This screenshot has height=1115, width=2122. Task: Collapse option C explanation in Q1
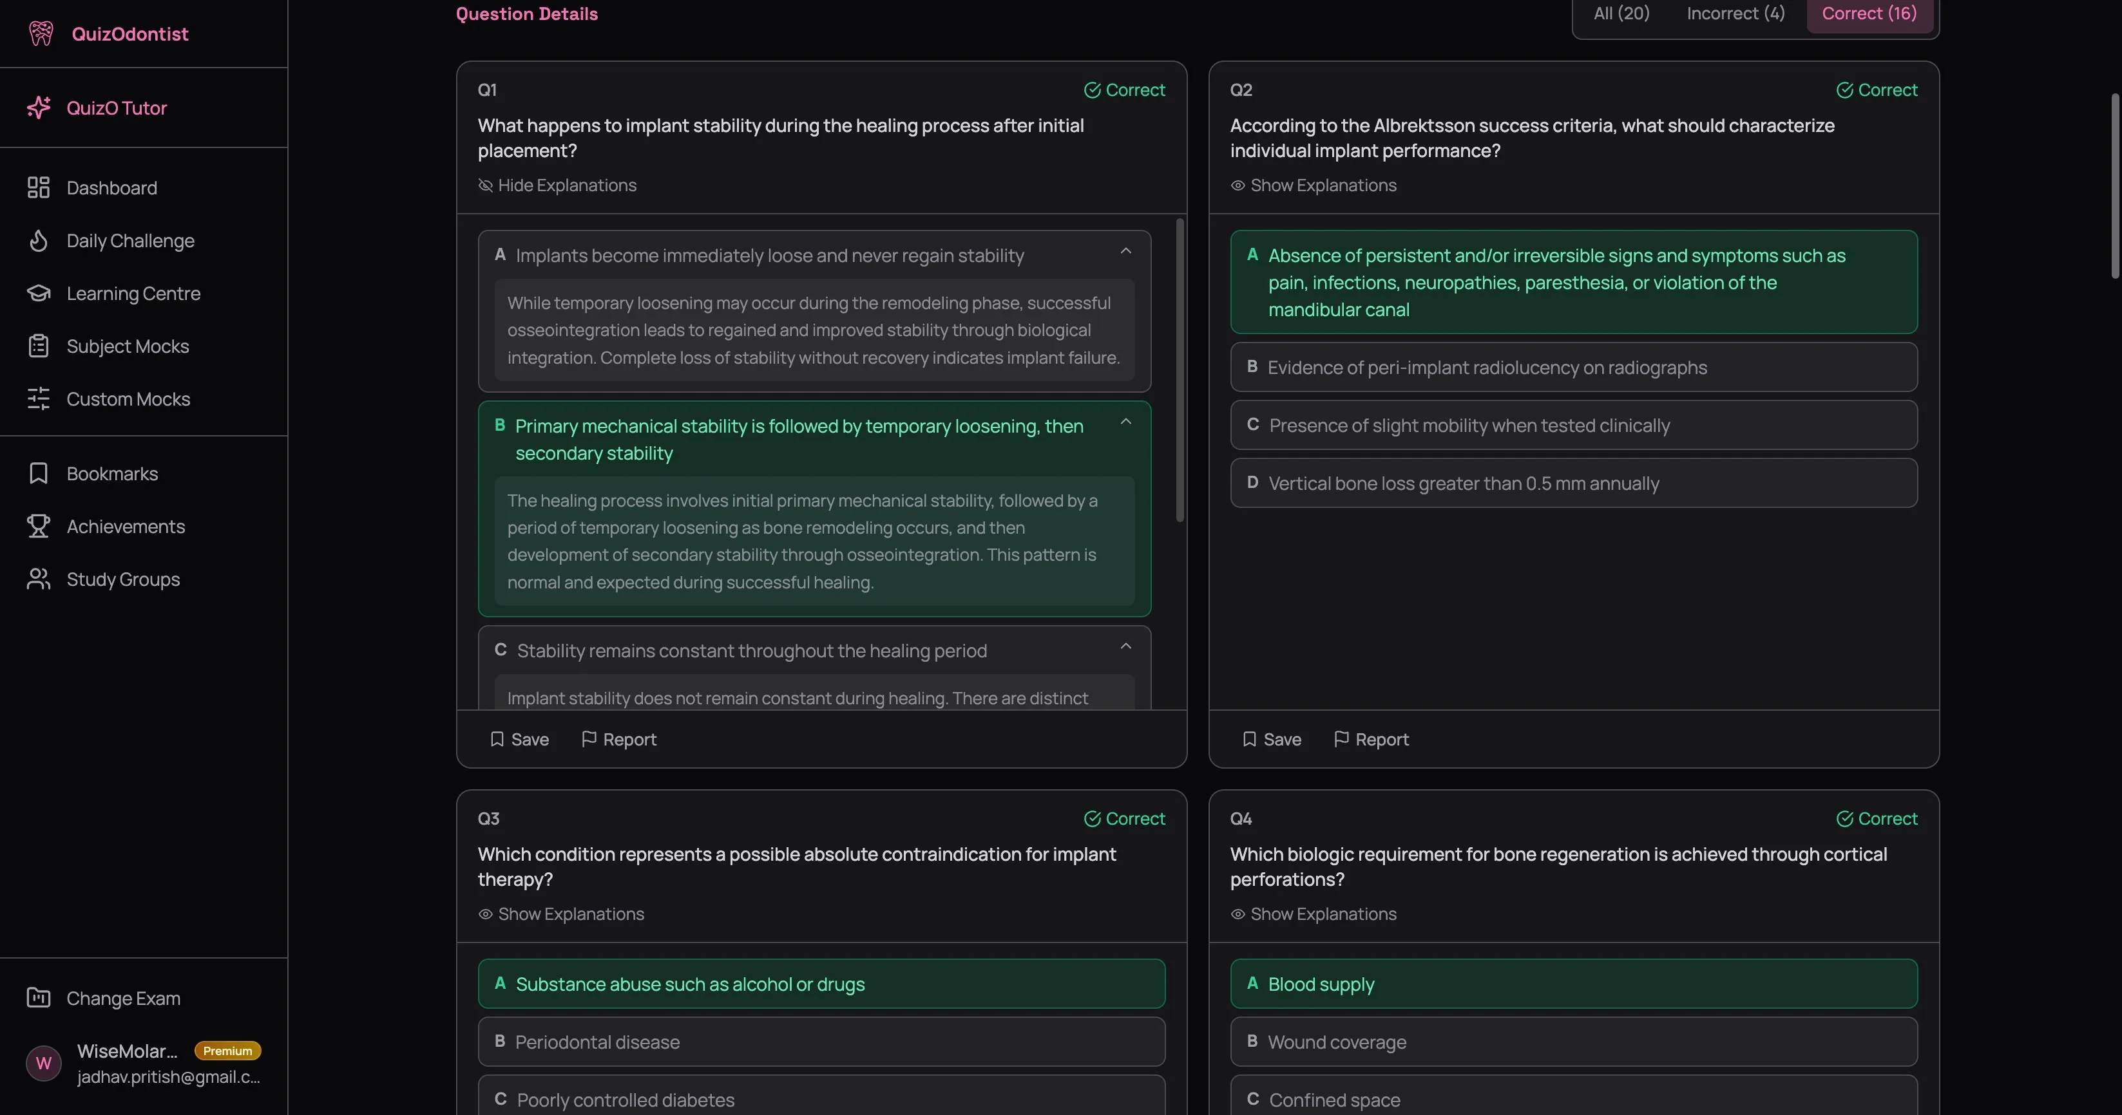[x=1125, y=646]
